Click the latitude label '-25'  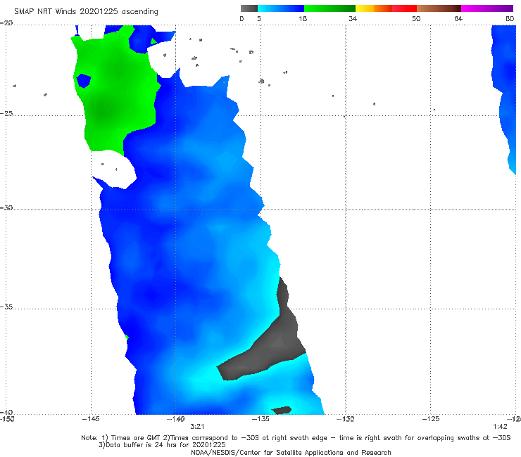(x=6, y=113)
